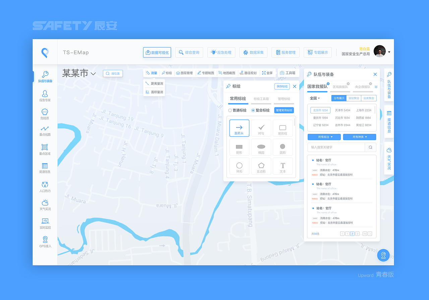
Task: Expand the 某某市 city dropdown
Action: (x=93, y=73)
